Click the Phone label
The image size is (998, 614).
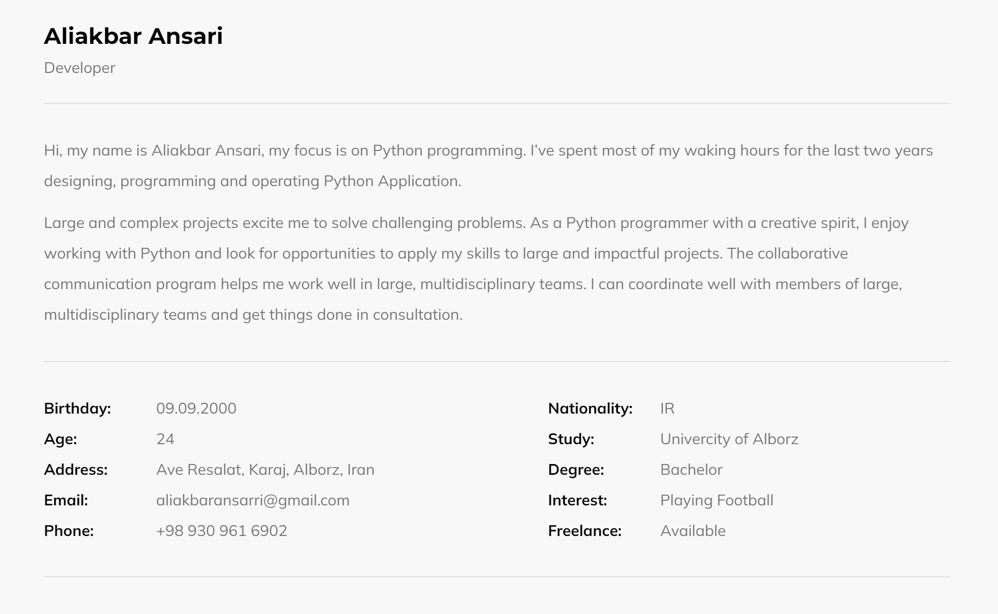69,531
